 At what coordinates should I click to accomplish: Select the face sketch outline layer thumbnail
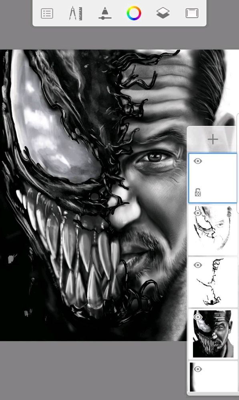[213, 230]
